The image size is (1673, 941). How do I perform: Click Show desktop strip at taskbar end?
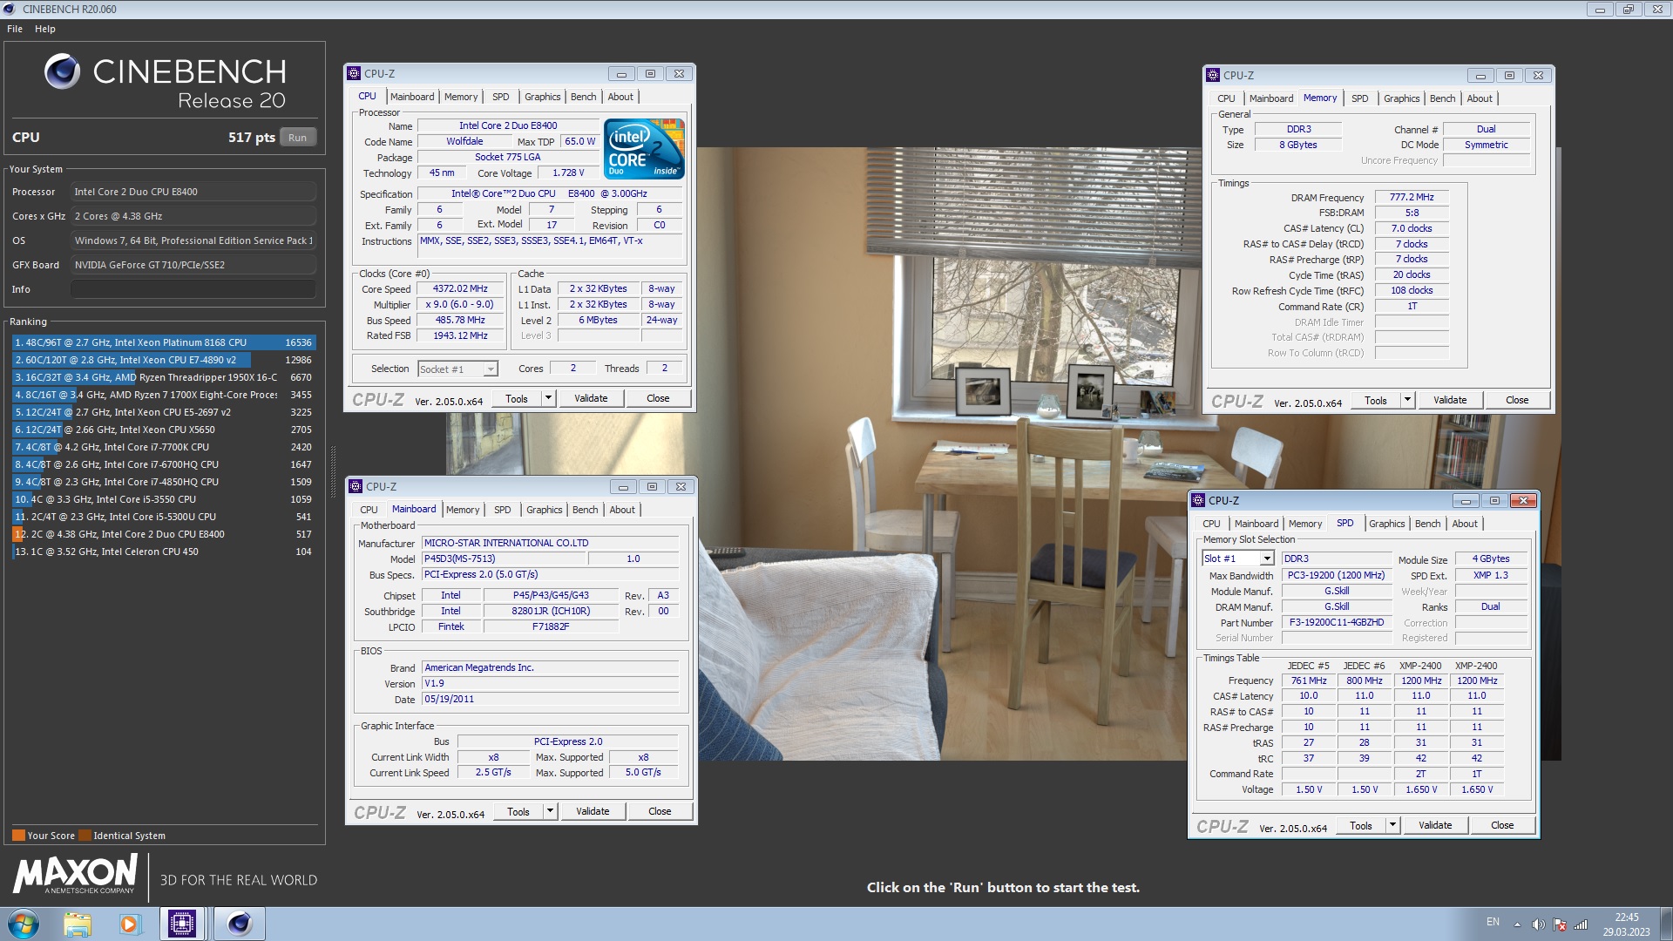(x=1666, y=924)
